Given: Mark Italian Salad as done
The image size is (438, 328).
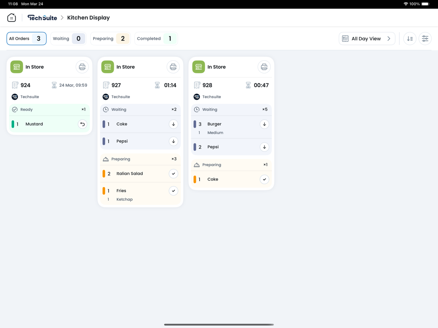Looking at the screenshot, I should pyautogui.click(x=173, y=174).
